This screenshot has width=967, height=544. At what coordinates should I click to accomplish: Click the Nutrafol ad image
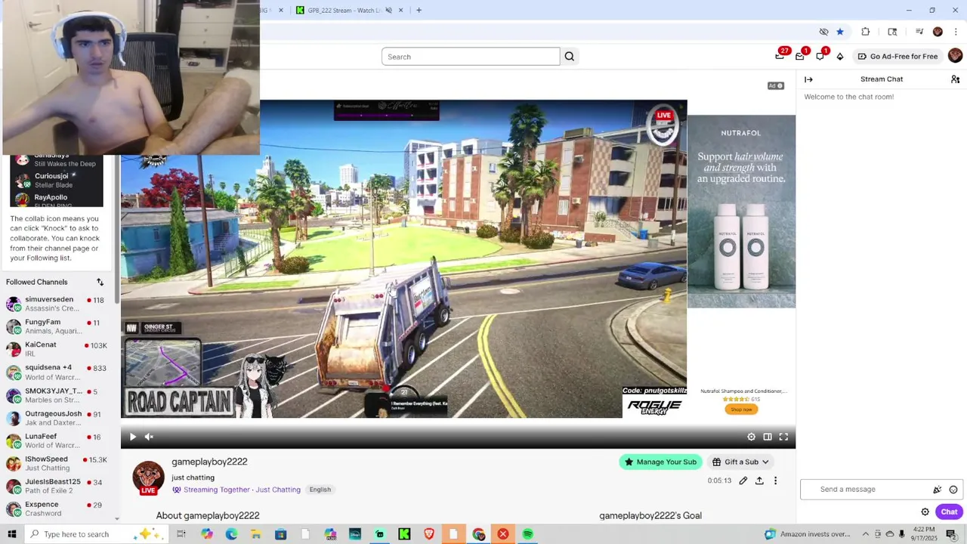click(741, 212)
